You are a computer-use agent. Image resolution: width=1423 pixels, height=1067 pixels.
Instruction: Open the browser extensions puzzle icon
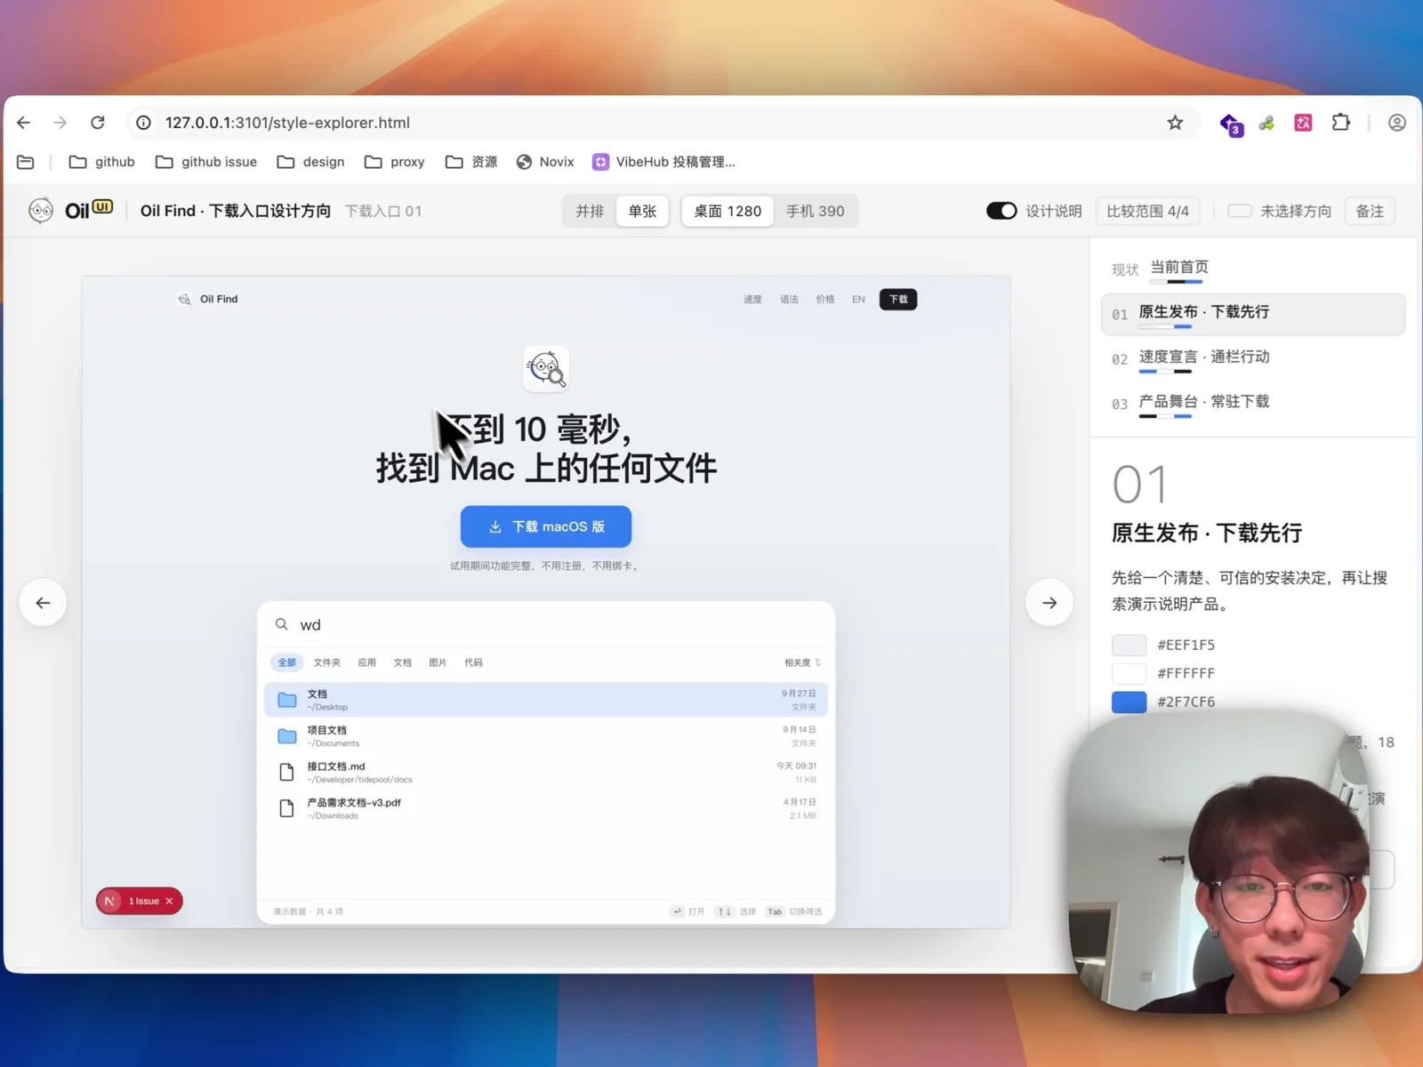click(1341, 123)
